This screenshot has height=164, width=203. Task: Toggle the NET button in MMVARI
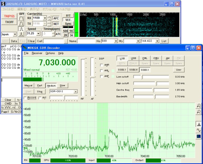point(56,24)
